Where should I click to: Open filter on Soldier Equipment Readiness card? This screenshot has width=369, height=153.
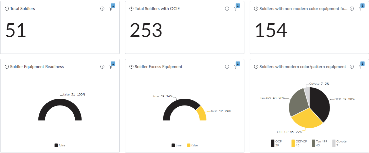pyautogui.click(x=111, y=67)
